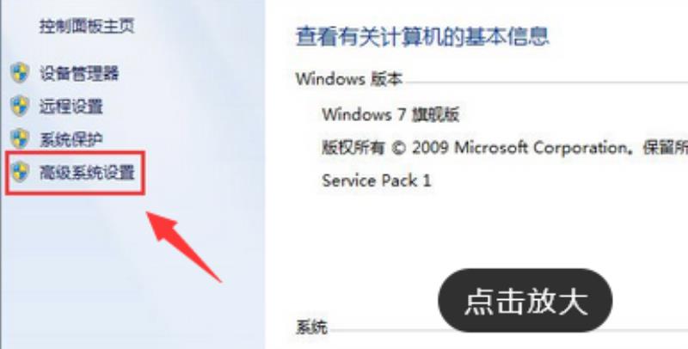Screen dimensions: 688x349
Task: Click the 查看有关计算机的基本信息 heading
Action: coord(422,36)
